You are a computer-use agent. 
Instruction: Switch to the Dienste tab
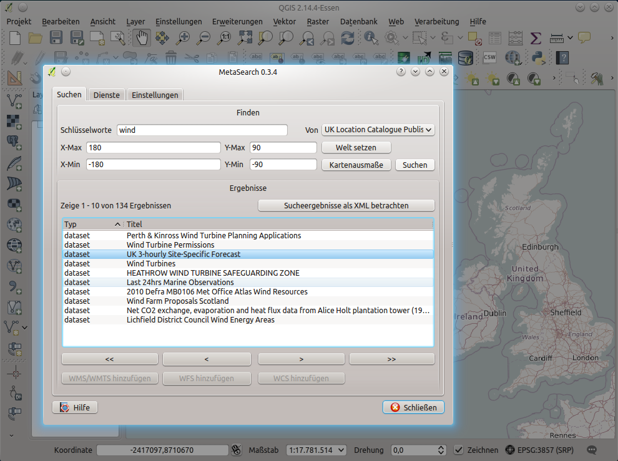106,95
